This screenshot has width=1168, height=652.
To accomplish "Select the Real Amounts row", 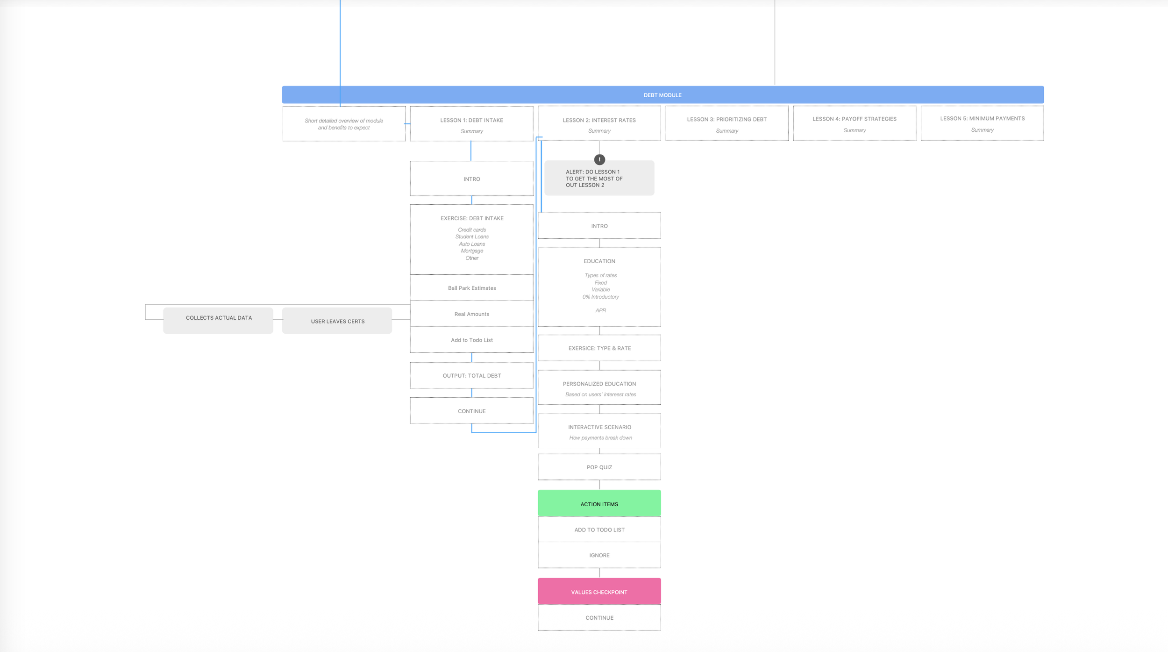I will point(471,314).
